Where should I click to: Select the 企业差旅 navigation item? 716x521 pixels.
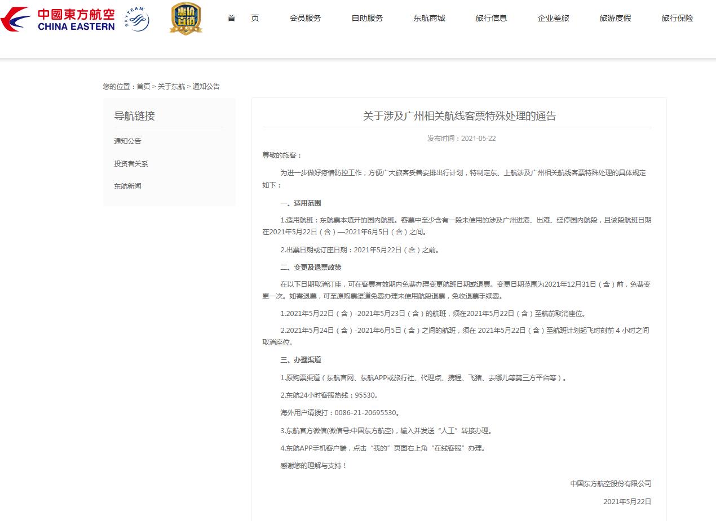553,18
